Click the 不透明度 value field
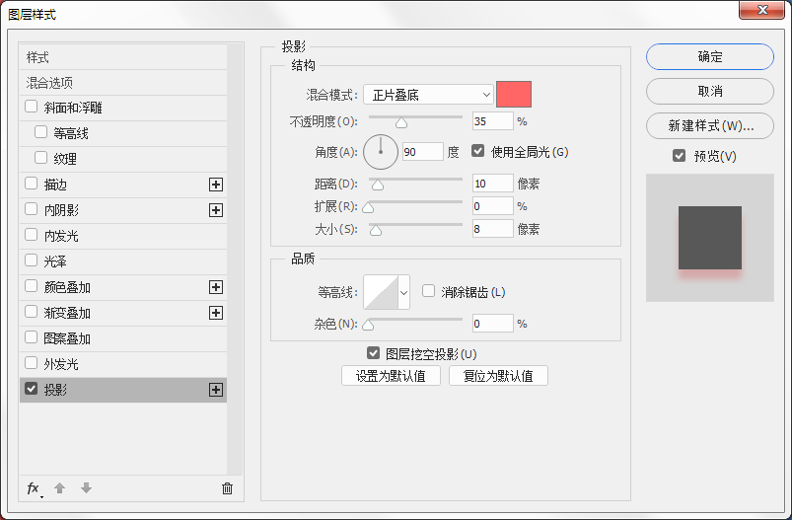 [x=493, y=121]
